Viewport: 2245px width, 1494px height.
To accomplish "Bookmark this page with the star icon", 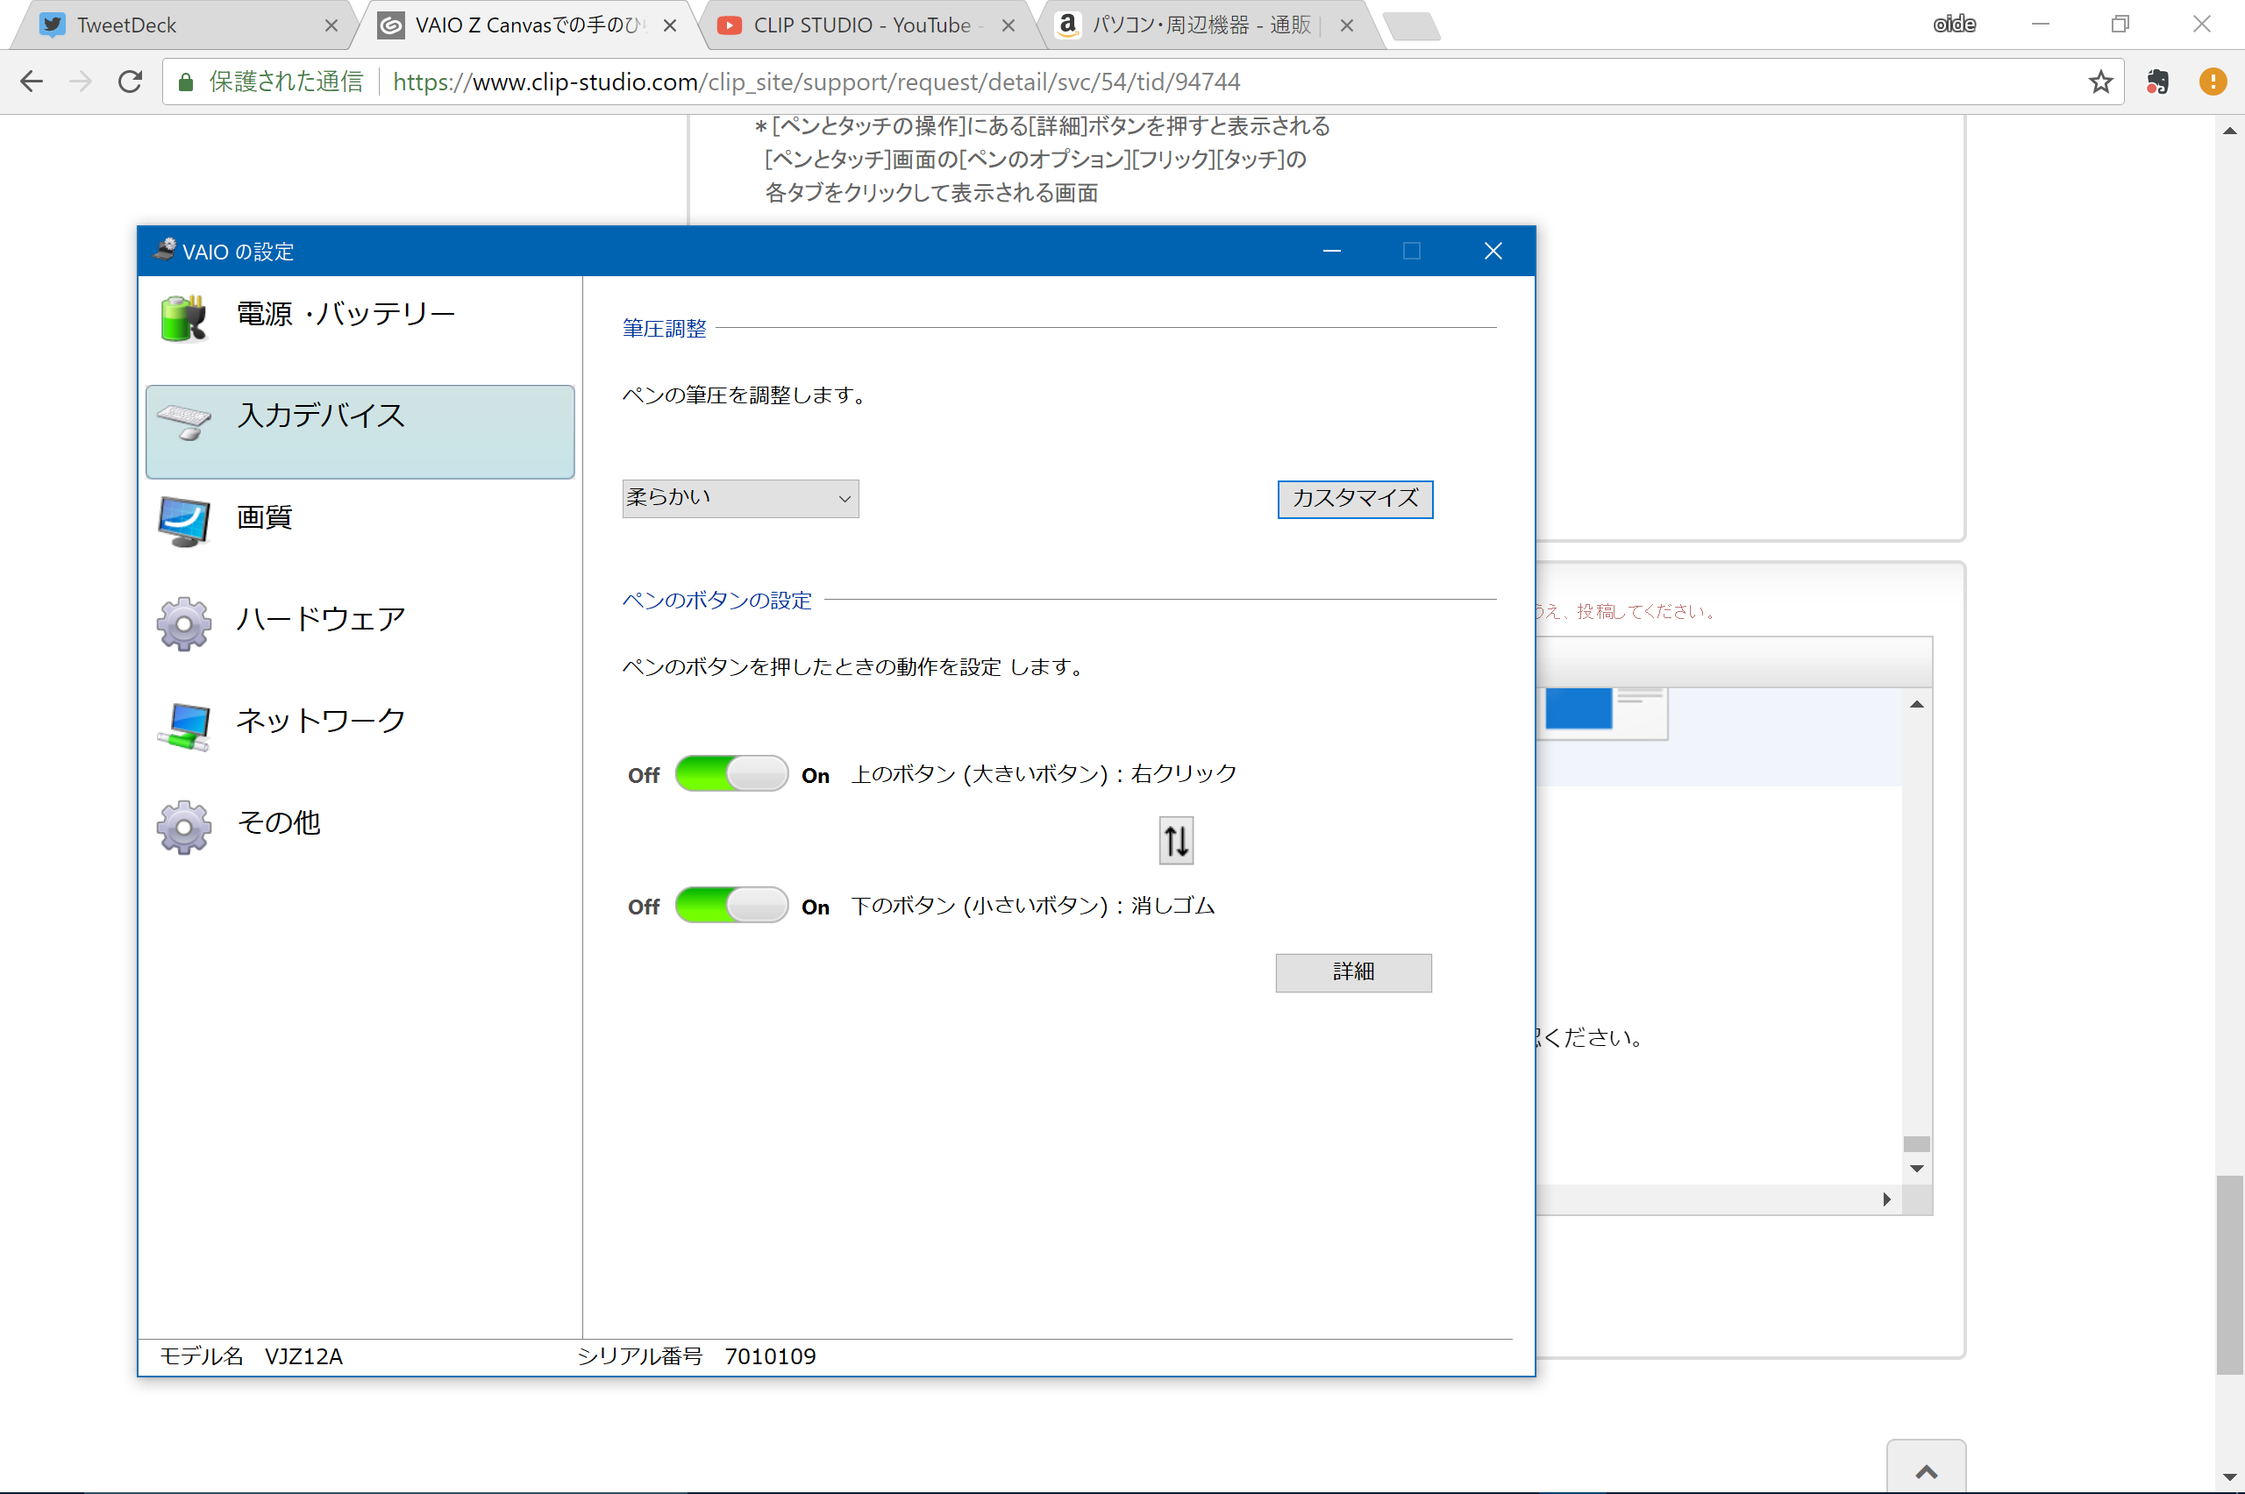I will [x=2100, y=82].
